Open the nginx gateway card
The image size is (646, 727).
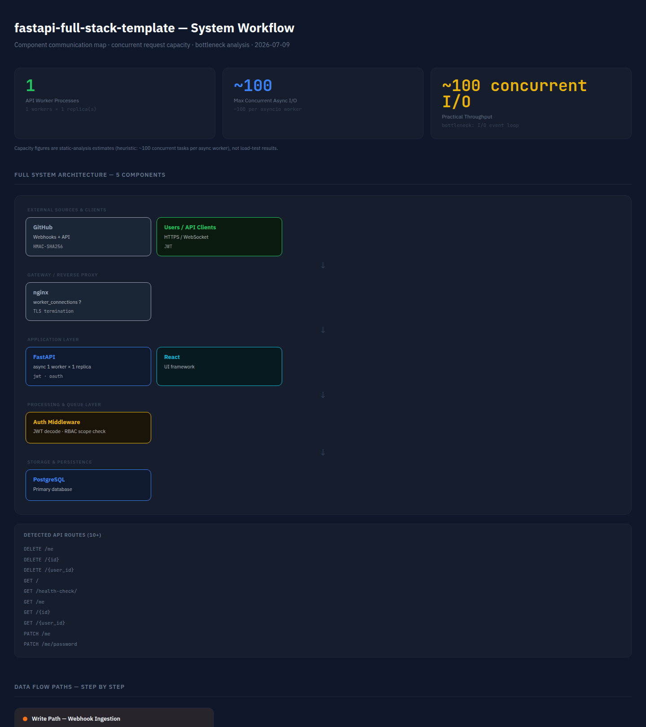[88, 302]
